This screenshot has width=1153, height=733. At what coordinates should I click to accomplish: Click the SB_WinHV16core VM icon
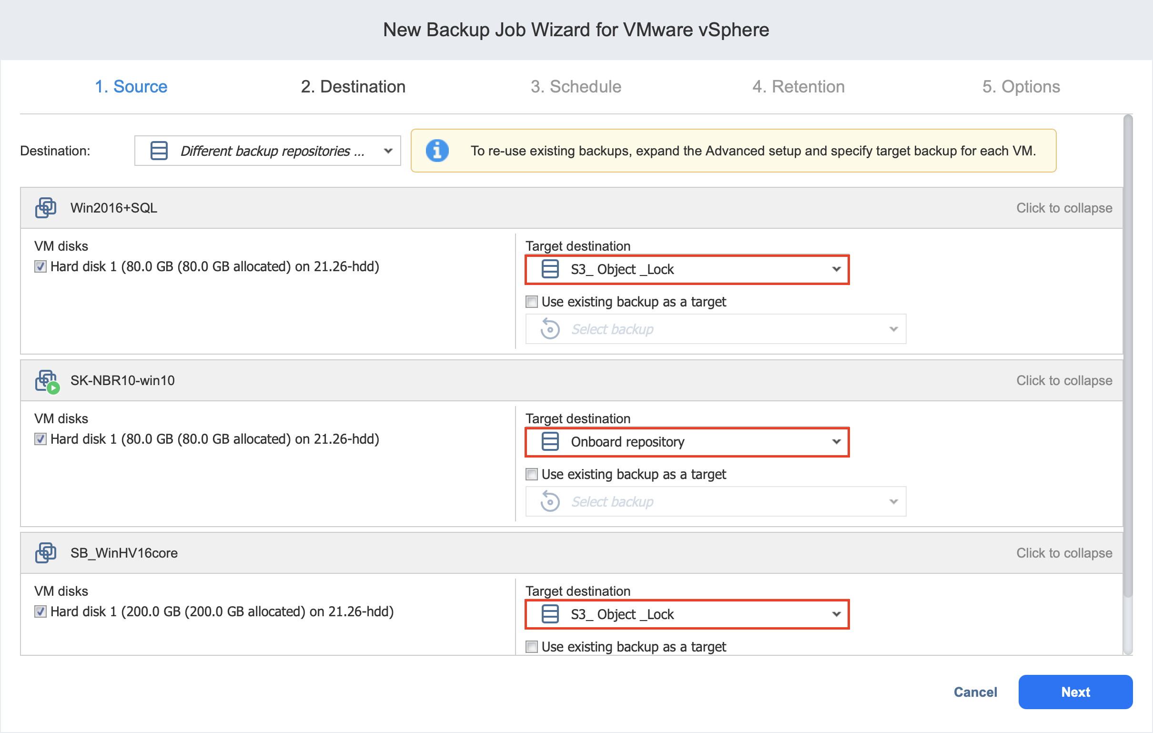tap(45, 553)
